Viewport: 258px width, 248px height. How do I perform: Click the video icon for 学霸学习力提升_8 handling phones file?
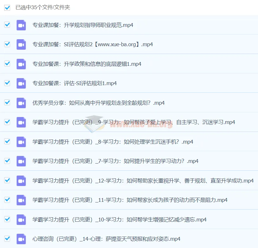[x=21, y=142]
